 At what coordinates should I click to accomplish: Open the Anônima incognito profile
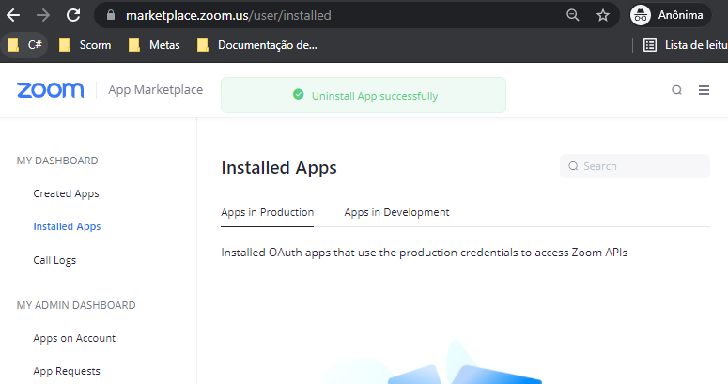click(x=670, y=15)
